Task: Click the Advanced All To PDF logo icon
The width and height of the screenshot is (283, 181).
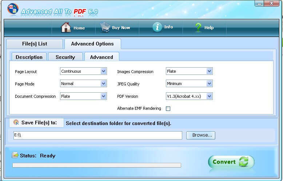Action: [13, 9]
